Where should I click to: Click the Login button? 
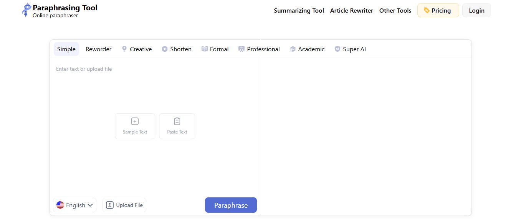[x=476, y=11]
